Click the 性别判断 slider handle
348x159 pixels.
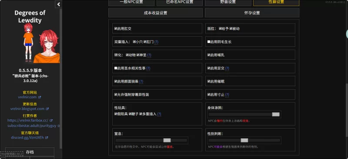tap(244, 140)
